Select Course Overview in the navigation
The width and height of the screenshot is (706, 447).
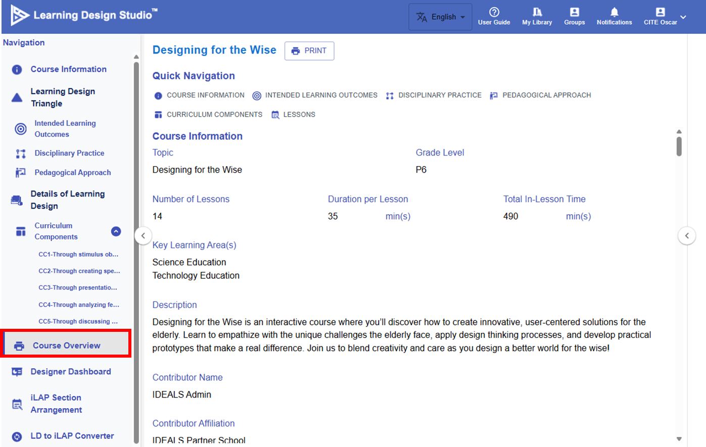[66, 345]
